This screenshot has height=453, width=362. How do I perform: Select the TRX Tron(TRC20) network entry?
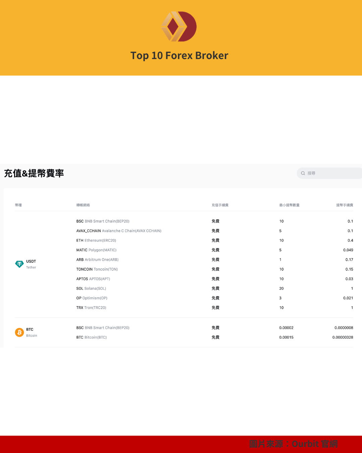point(91,307)
